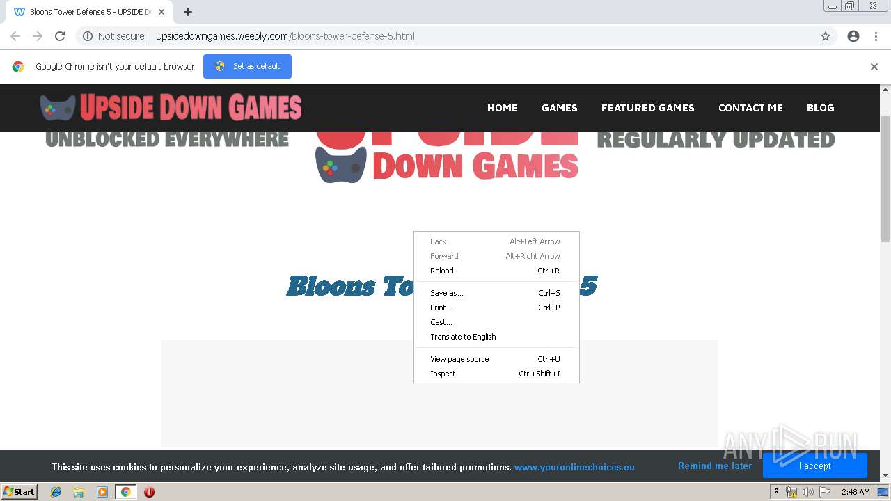Reload the page with the toolbar reload icon
Screen dimensions: 891x501
60,36
